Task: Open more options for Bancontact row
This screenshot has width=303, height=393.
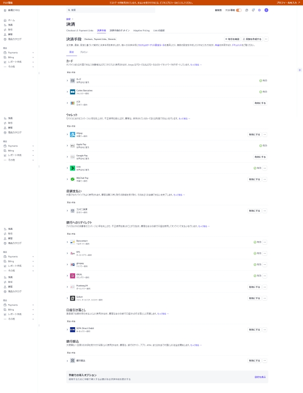Action: click(x=265, y=242)
